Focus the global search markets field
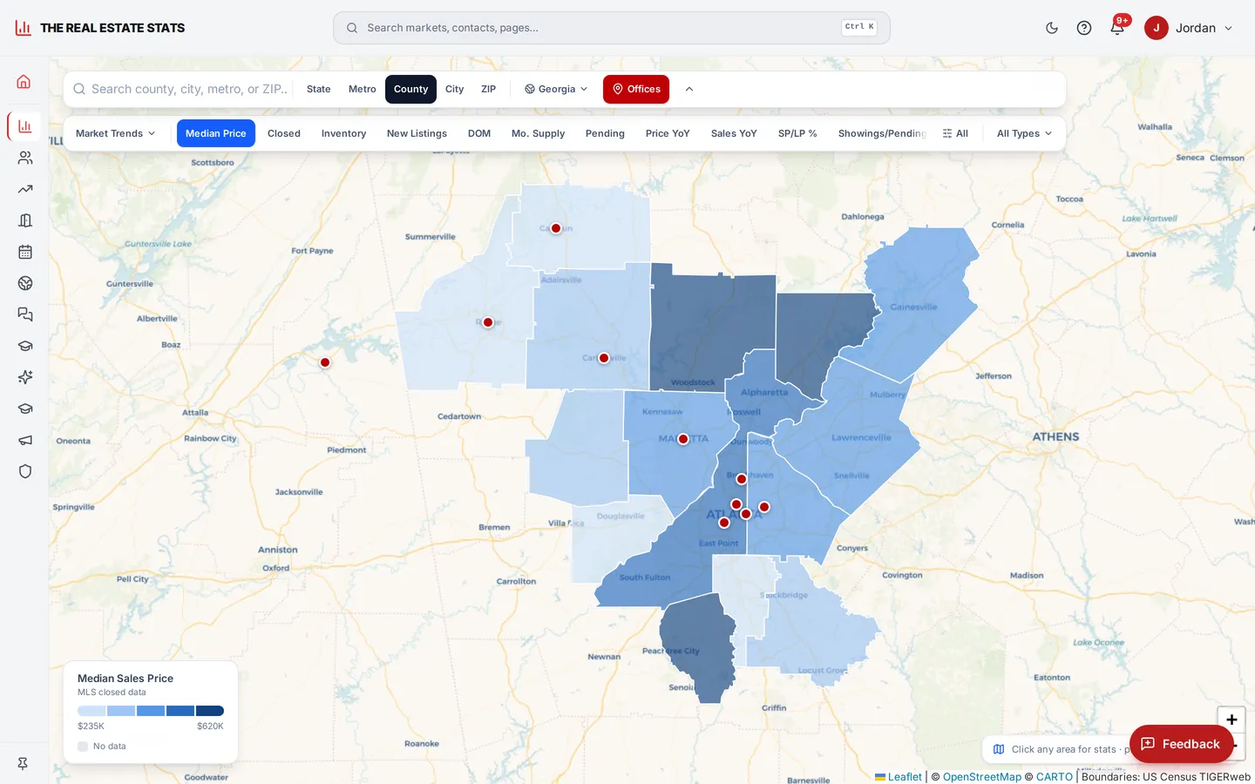This screenshot has width=1255, height=784. click(612, 28)
